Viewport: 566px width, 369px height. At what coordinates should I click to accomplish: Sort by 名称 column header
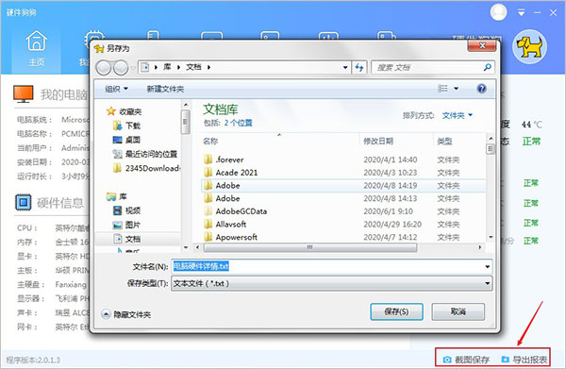click(x=210, y=142)
